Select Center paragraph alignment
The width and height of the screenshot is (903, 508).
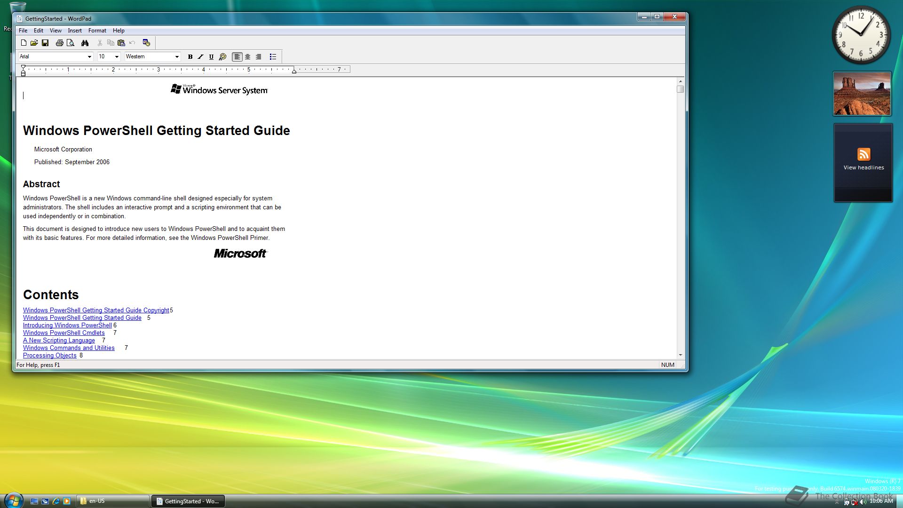point(248,57)
